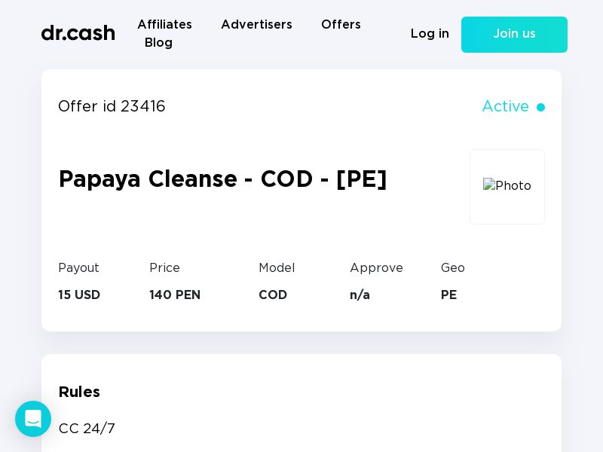Select the chat bubble icon bottom left

click(x=33, y=419)
